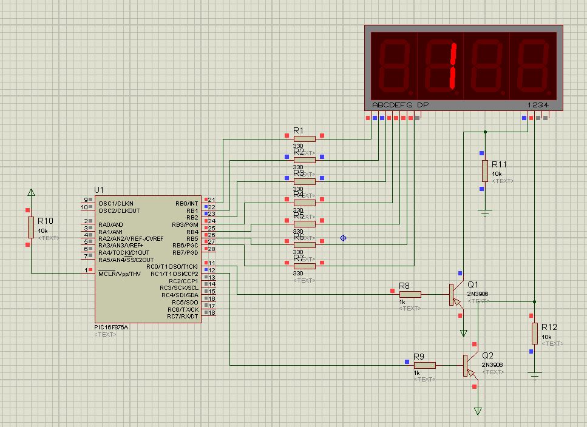587x427 pixels.
Task: Click the OSC1/CLKIN pin label
Action: [x=116, y=204]
